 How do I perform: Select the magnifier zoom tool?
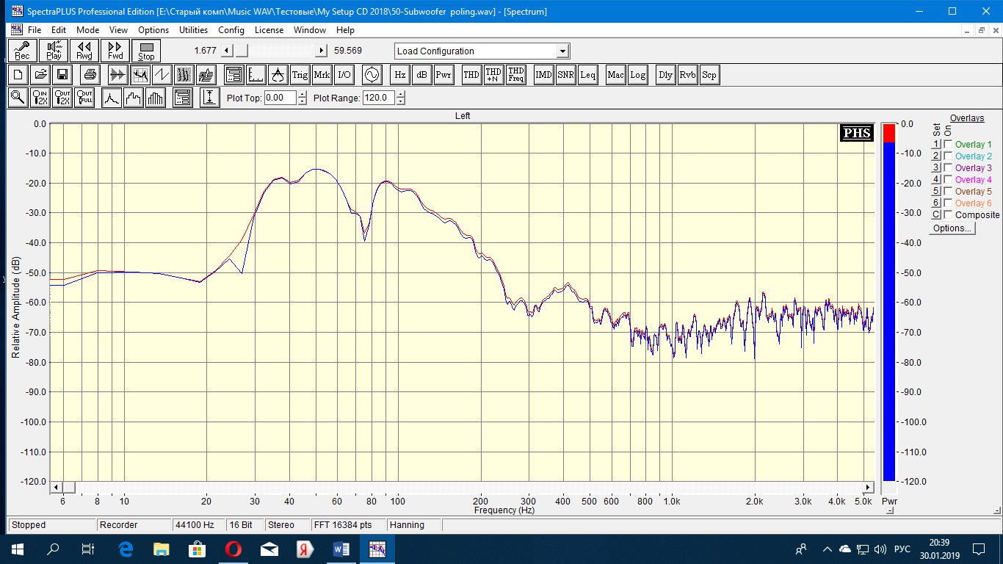coord(18,97)
